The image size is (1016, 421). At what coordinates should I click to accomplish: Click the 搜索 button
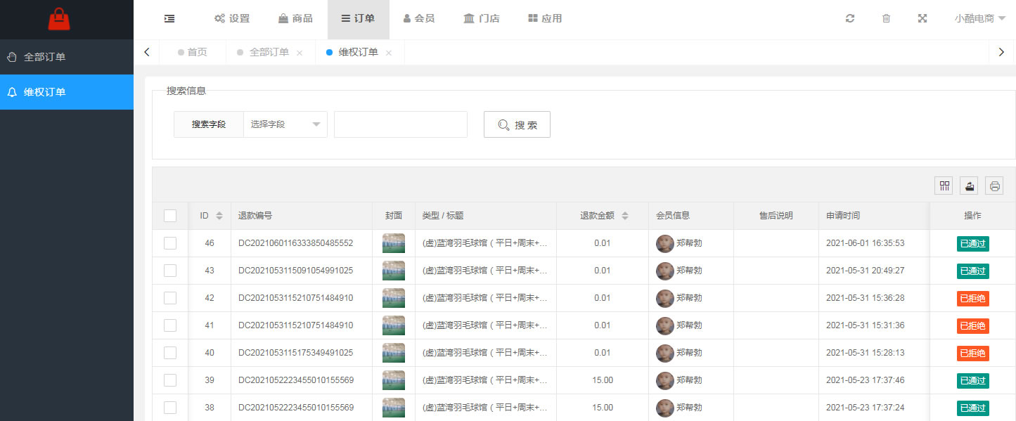tap(517, 124)
